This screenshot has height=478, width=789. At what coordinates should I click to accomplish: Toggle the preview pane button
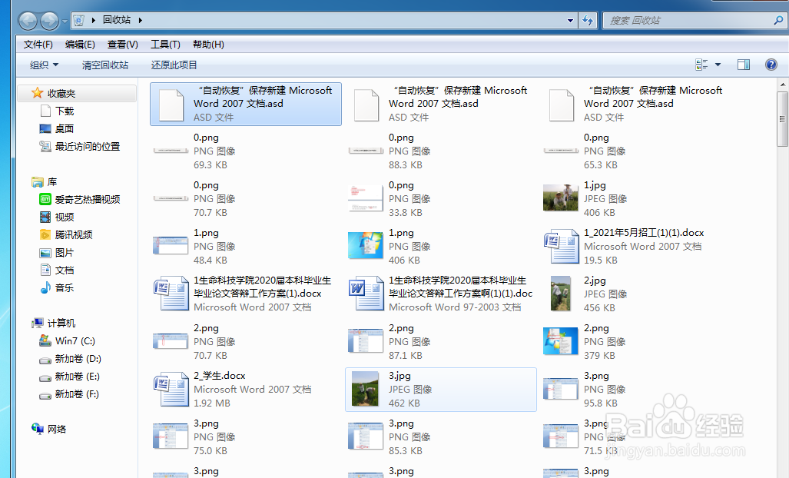[744, 65]
